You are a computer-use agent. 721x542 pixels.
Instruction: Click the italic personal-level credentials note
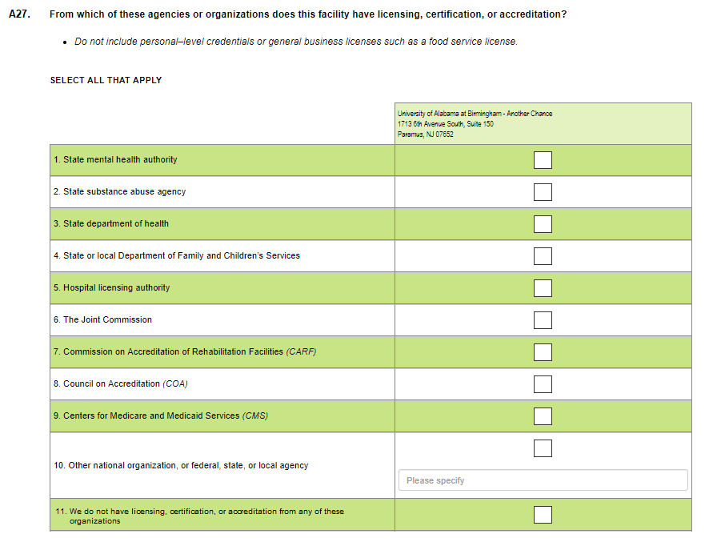[296, 42]
